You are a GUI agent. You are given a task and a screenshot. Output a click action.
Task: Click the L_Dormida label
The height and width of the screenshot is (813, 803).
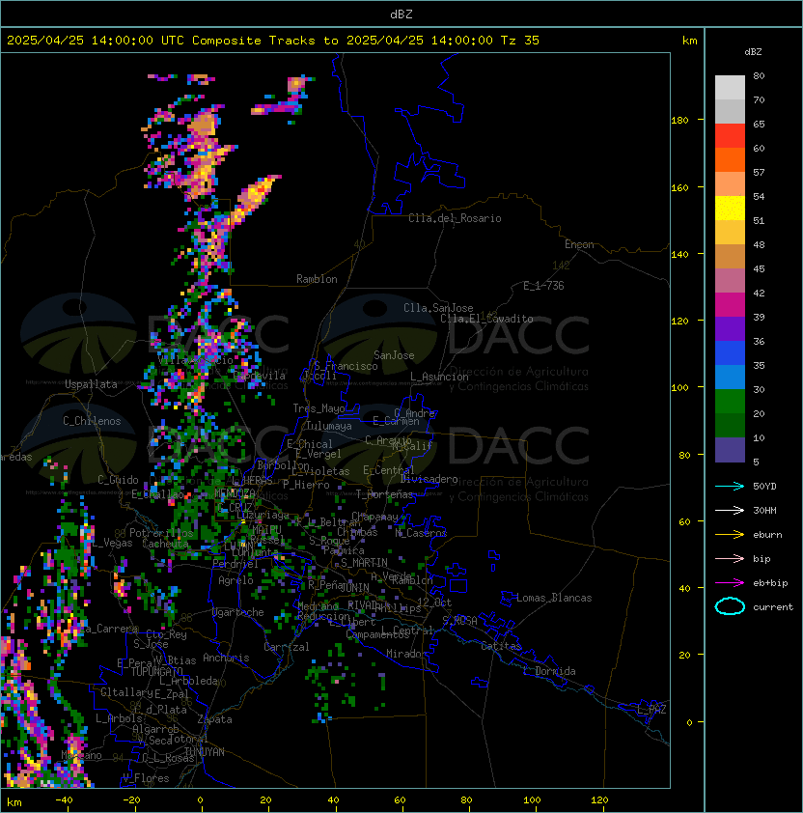click(549, 671)
